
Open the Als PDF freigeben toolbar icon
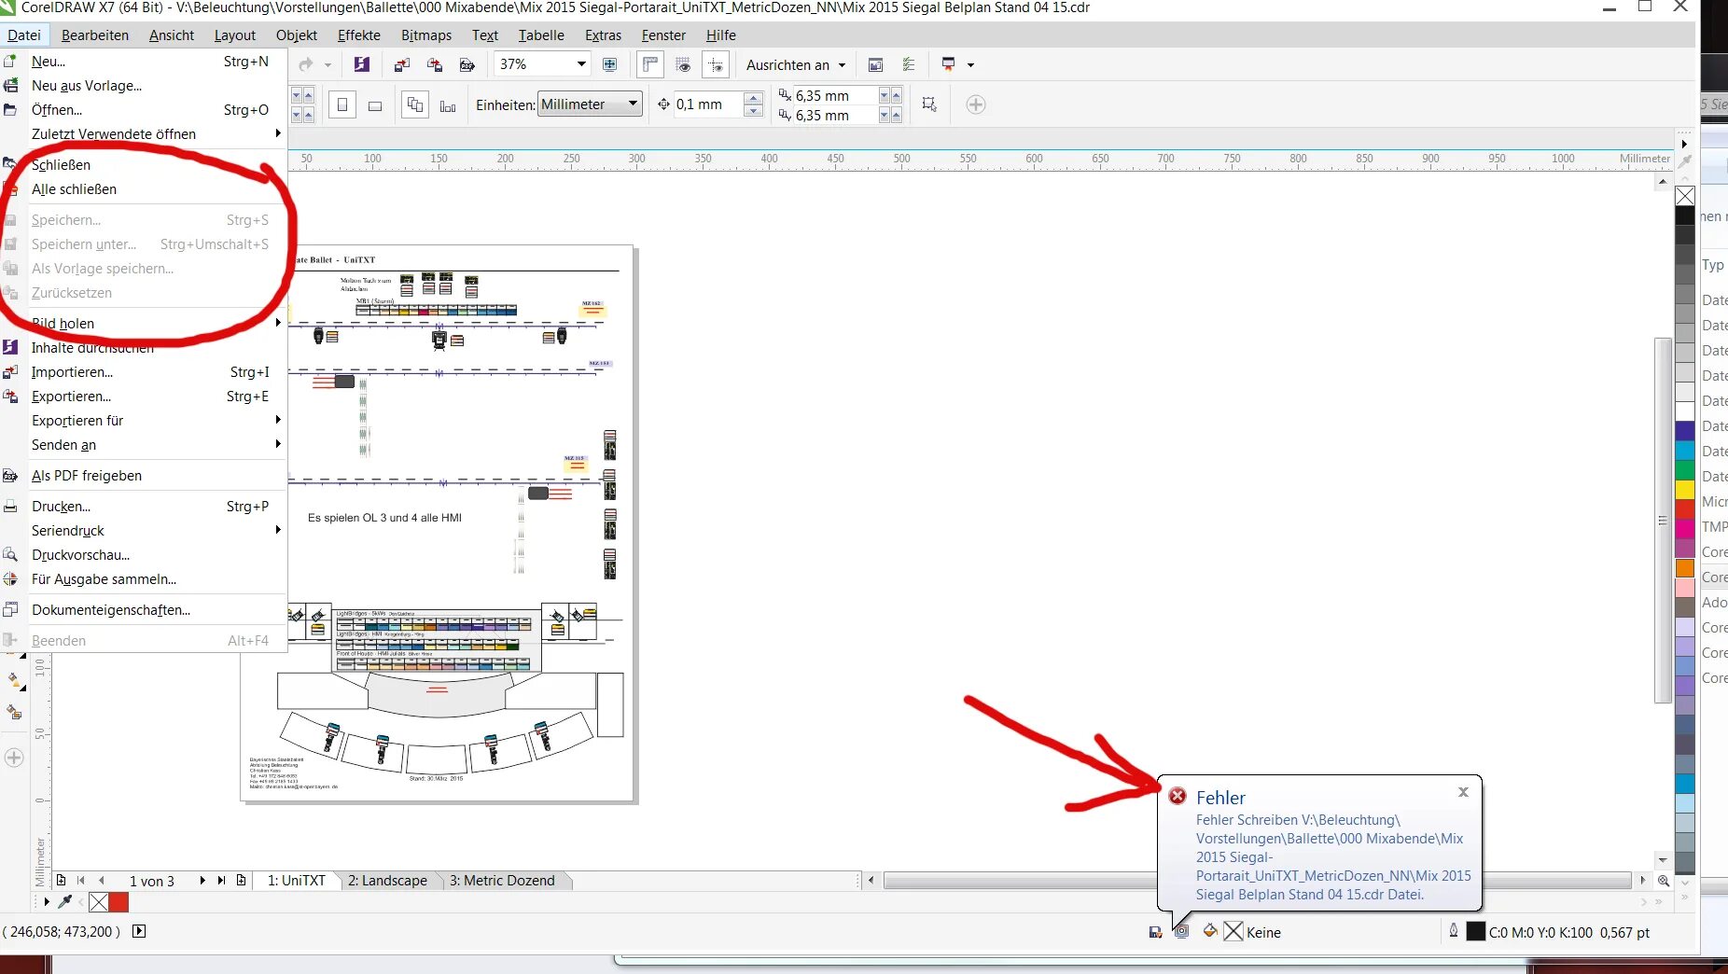pyautogui.click(x=12, y=476)
